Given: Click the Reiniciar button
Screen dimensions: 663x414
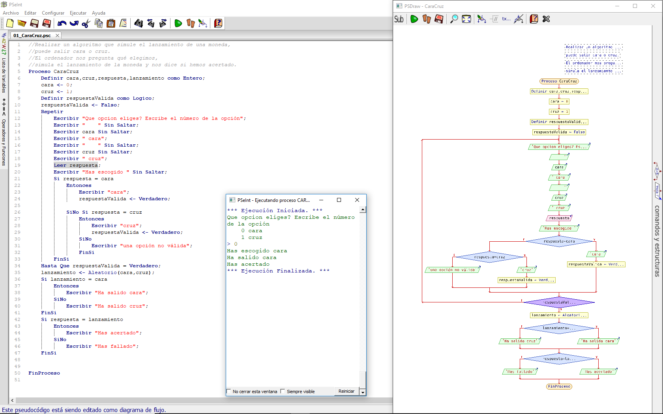Looking at the screenshot, I should [346, 391].
